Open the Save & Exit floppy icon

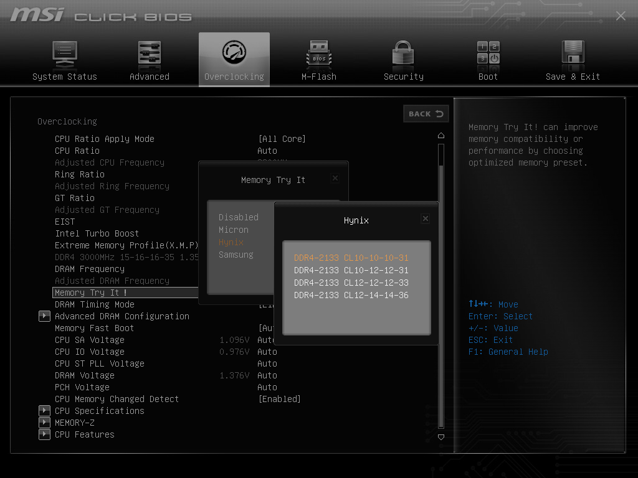(573, 54)
